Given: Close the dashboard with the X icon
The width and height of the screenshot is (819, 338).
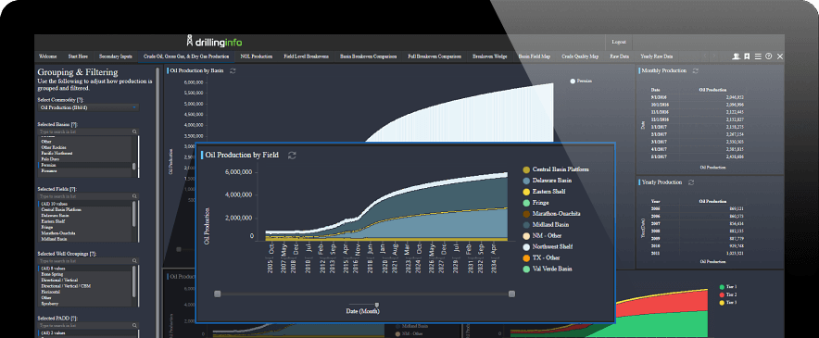Looking at the screenshot, I should point(780,56).
